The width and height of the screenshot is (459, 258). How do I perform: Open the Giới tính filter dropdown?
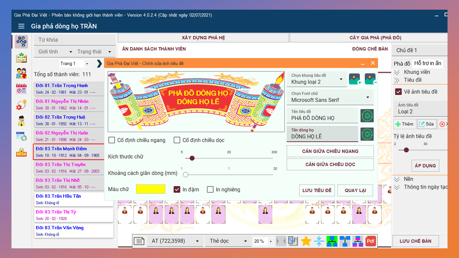55,52
